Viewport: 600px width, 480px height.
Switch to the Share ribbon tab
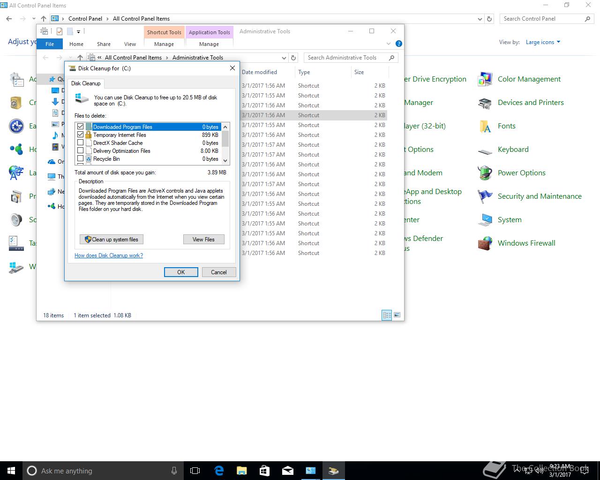point(104,44)
